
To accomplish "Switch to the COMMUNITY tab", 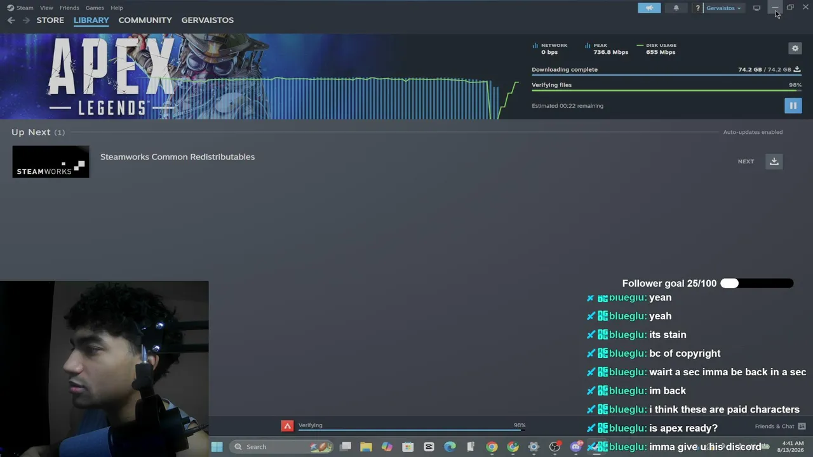I will tap(145, 20).
